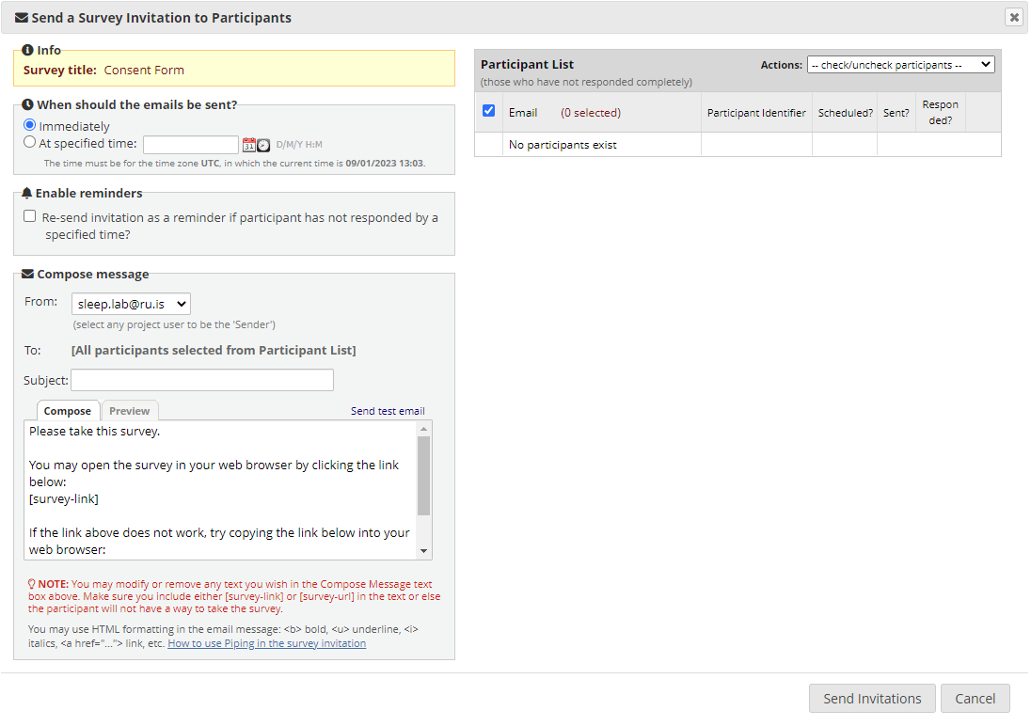Image resolution: width=1031 pixels, height=726 pixels.
Task: Expand the check/uncheck participants Actions dropdown
Action: (x=900, y=65)
